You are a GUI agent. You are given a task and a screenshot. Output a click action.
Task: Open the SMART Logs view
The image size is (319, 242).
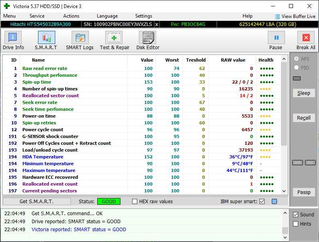coord(80,40)
